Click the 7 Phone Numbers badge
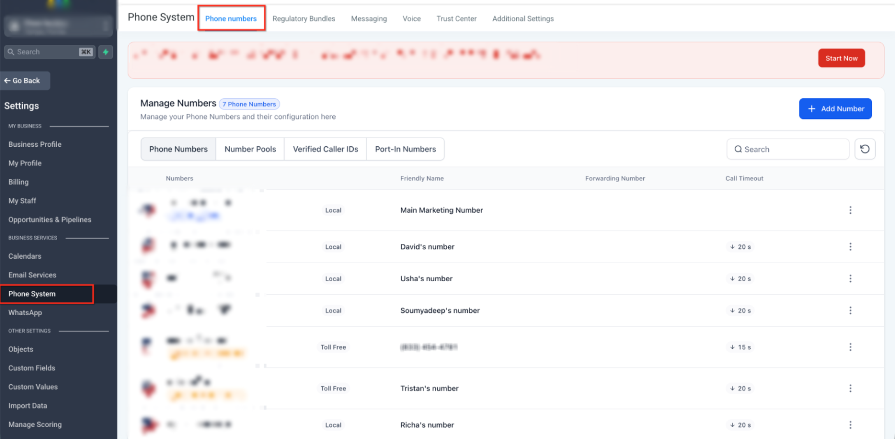Screen dimensions: 895x439 pyautogui.click(x=249, y=104)
